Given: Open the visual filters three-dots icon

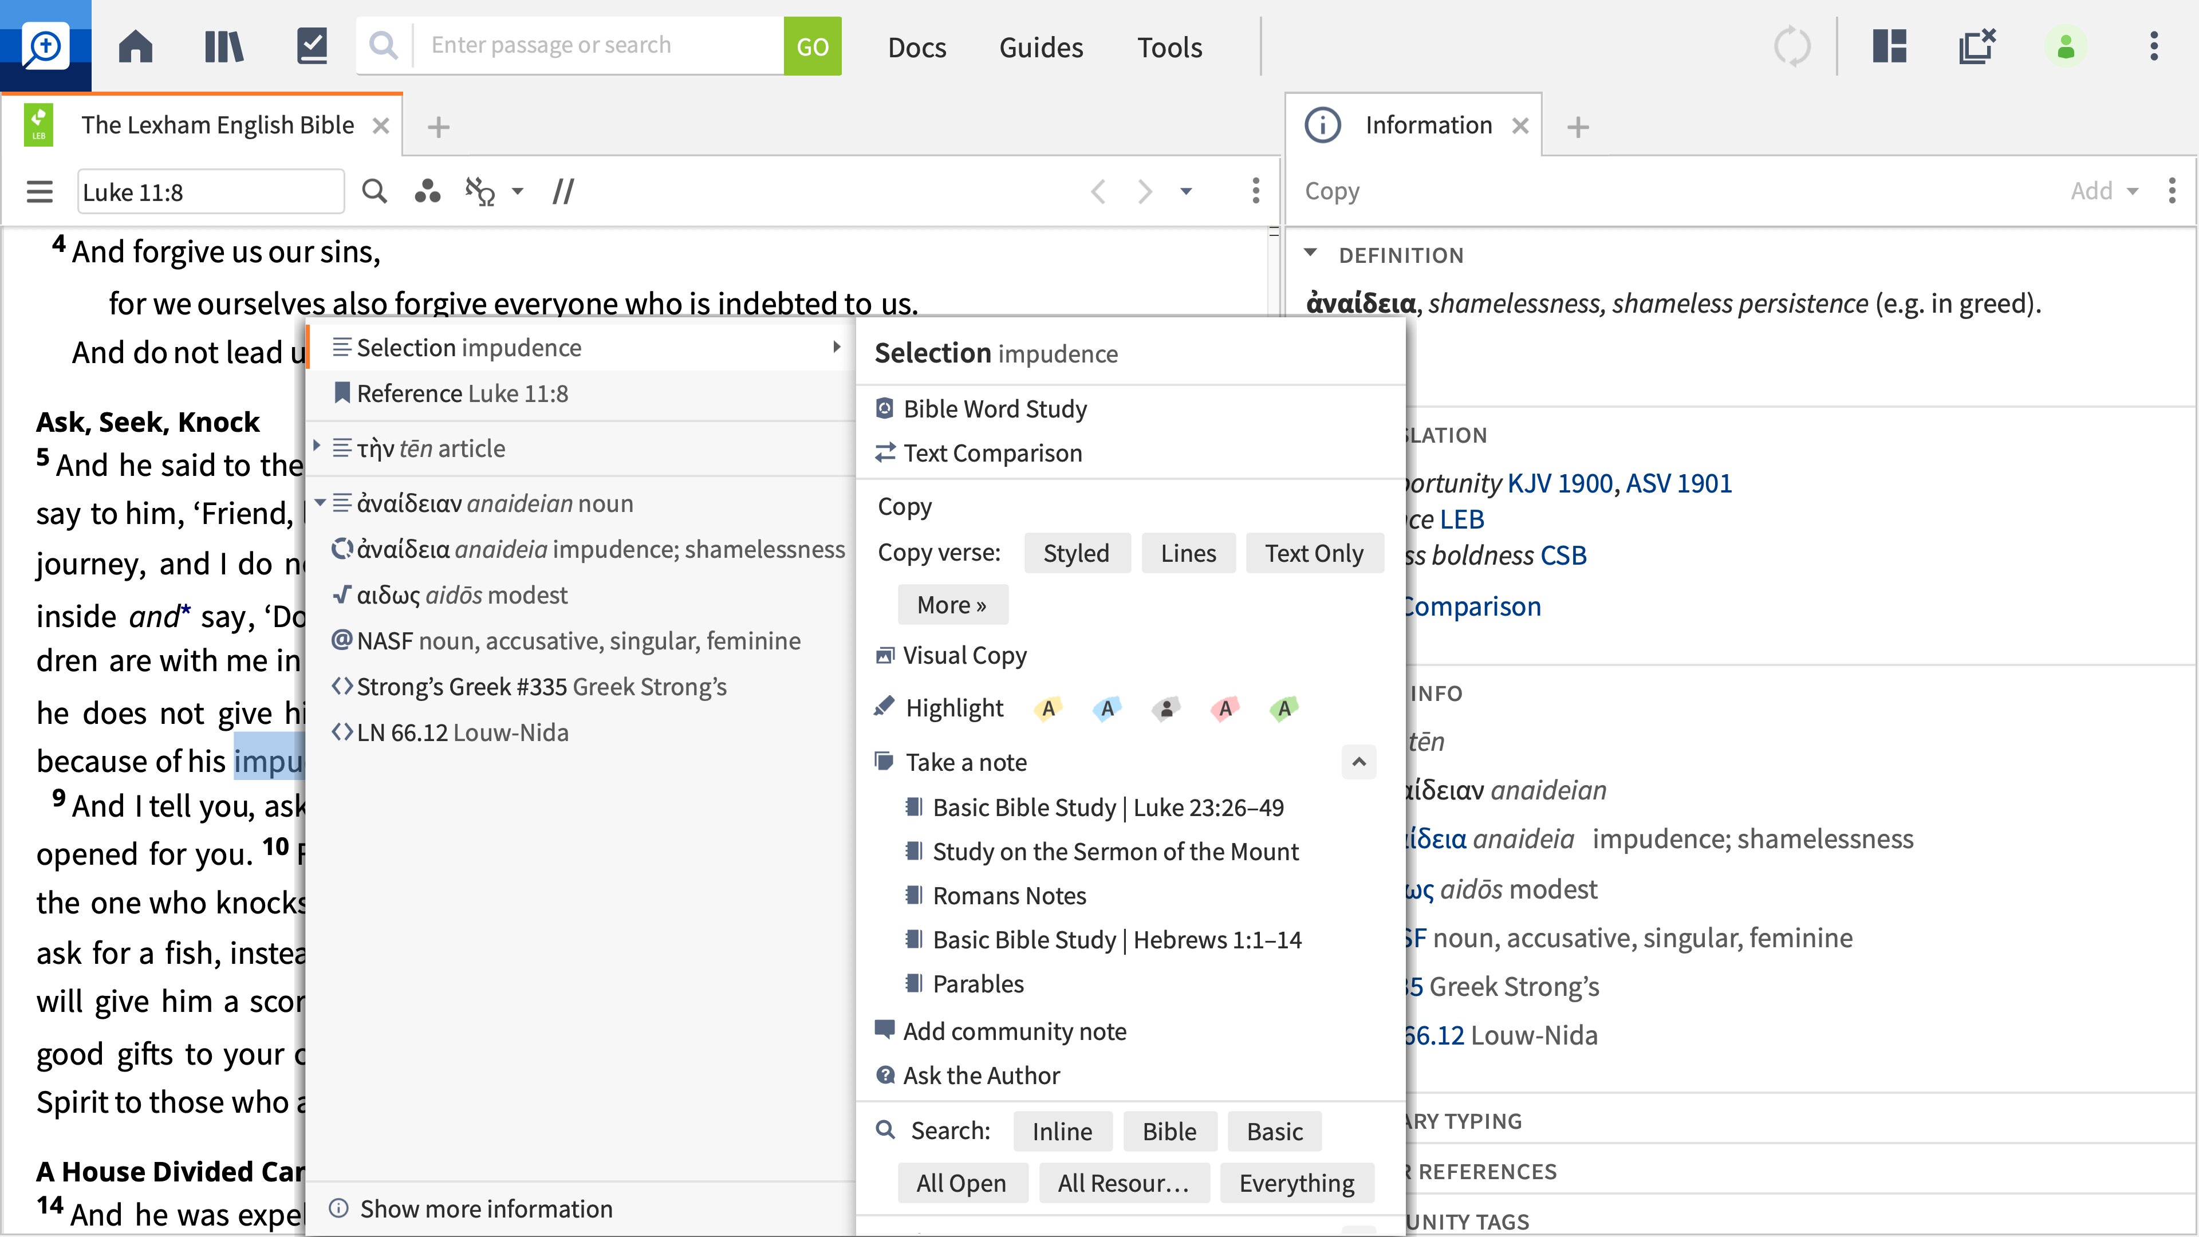Looking at the screenshot, I should [x=427, y=191].
